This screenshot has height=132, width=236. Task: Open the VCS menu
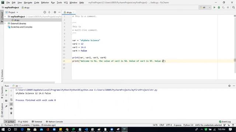(x=66, y=3)
